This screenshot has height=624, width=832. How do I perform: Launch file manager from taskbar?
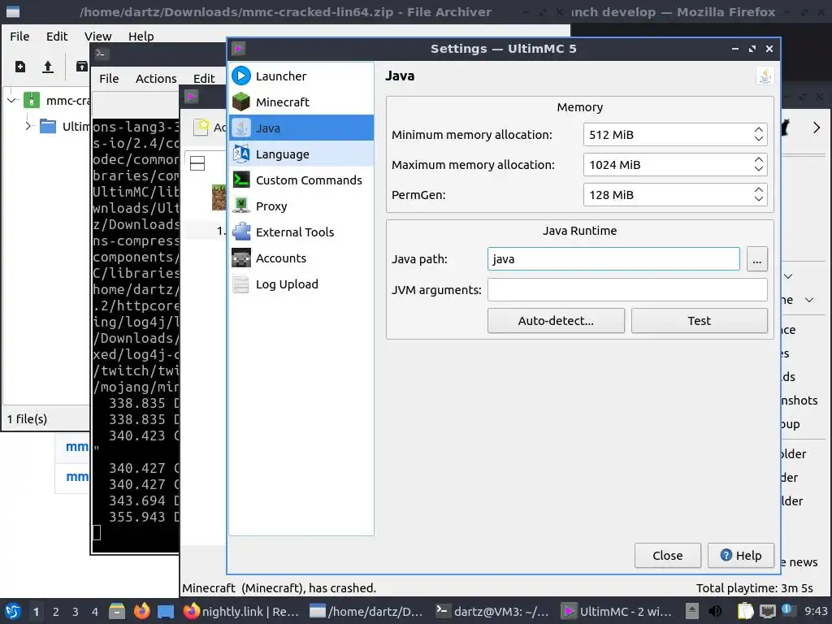[x=117, y=611]
